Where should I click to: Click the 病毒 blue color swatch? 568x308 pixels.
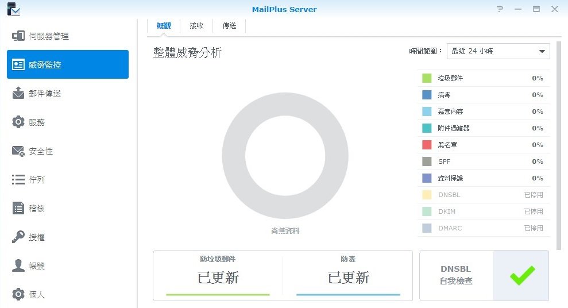427,95
